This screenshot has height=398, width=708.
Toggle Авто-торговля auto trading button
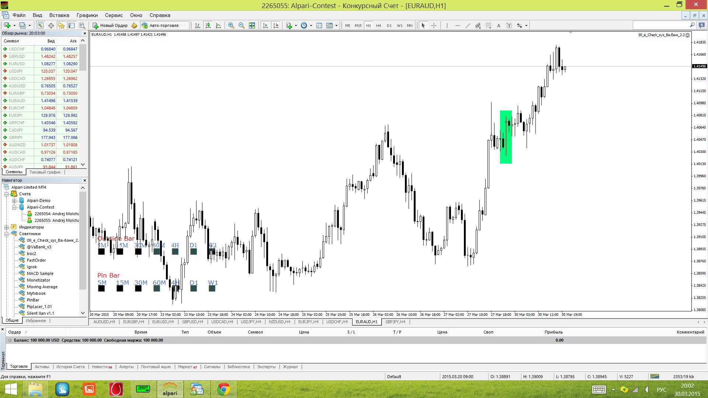coord(160,25)
